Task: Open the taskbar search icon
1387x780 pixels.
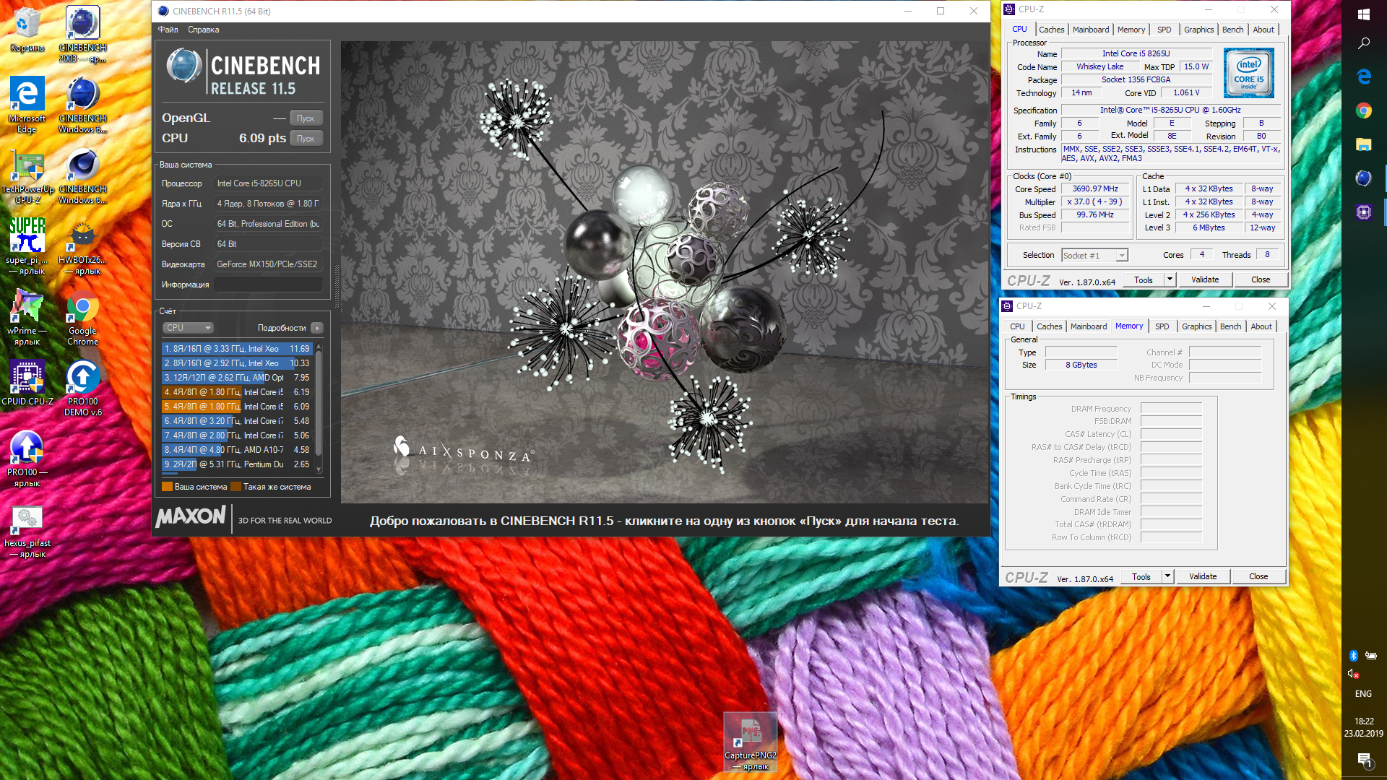Action: pyautogui.click(x=1364, y=43)
